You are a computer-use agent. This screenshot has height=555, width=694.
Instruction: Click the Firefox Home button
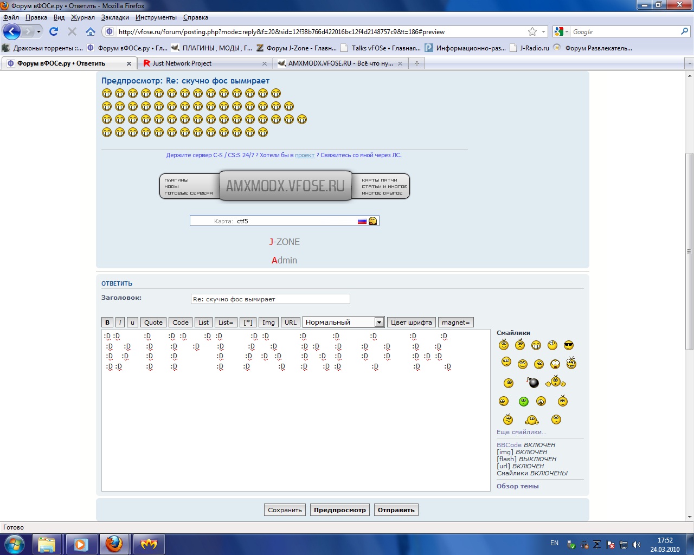[x=91, y=31]
